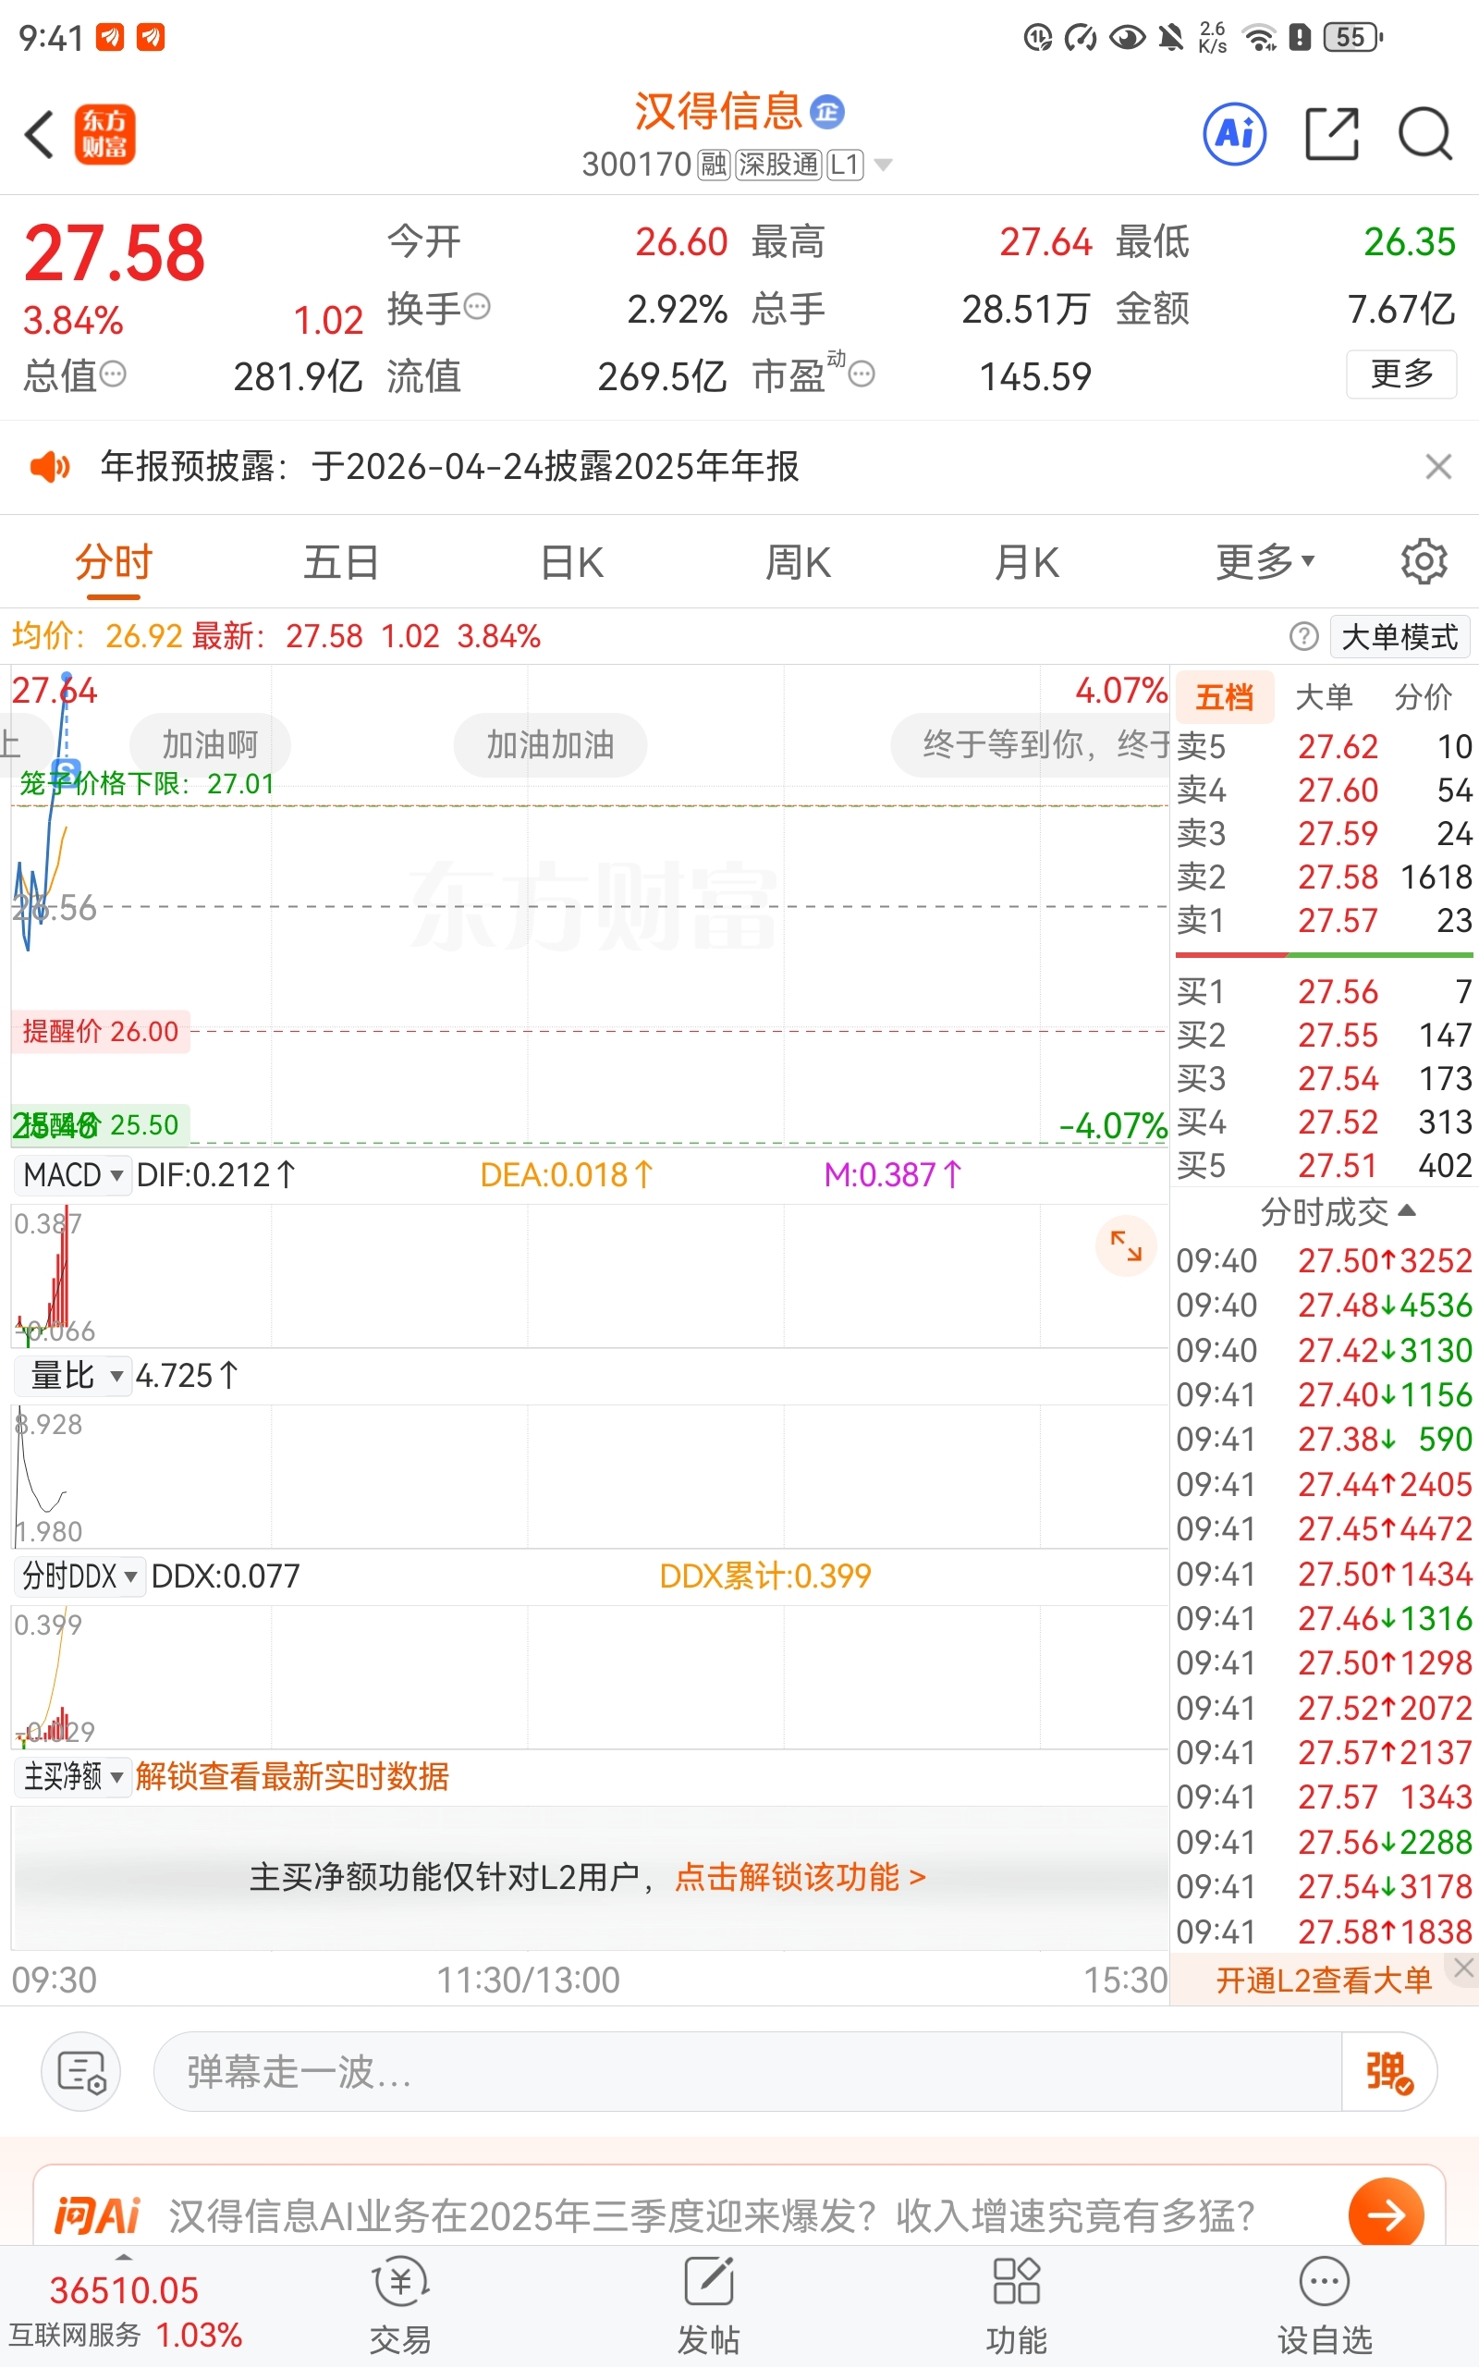Tap the orange arrow on 问Ai card
Screen dimensions: 1479x2367
pos(1385,2214)
